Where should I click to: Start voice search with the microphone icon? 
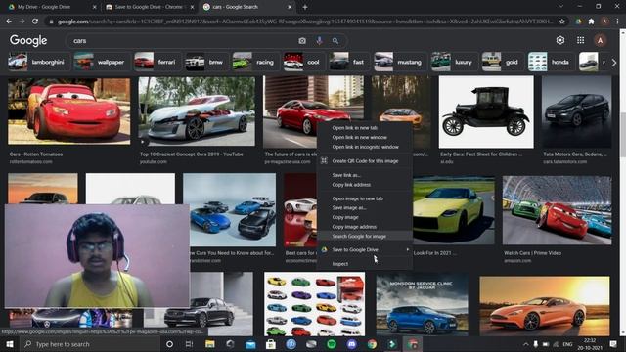319,41
